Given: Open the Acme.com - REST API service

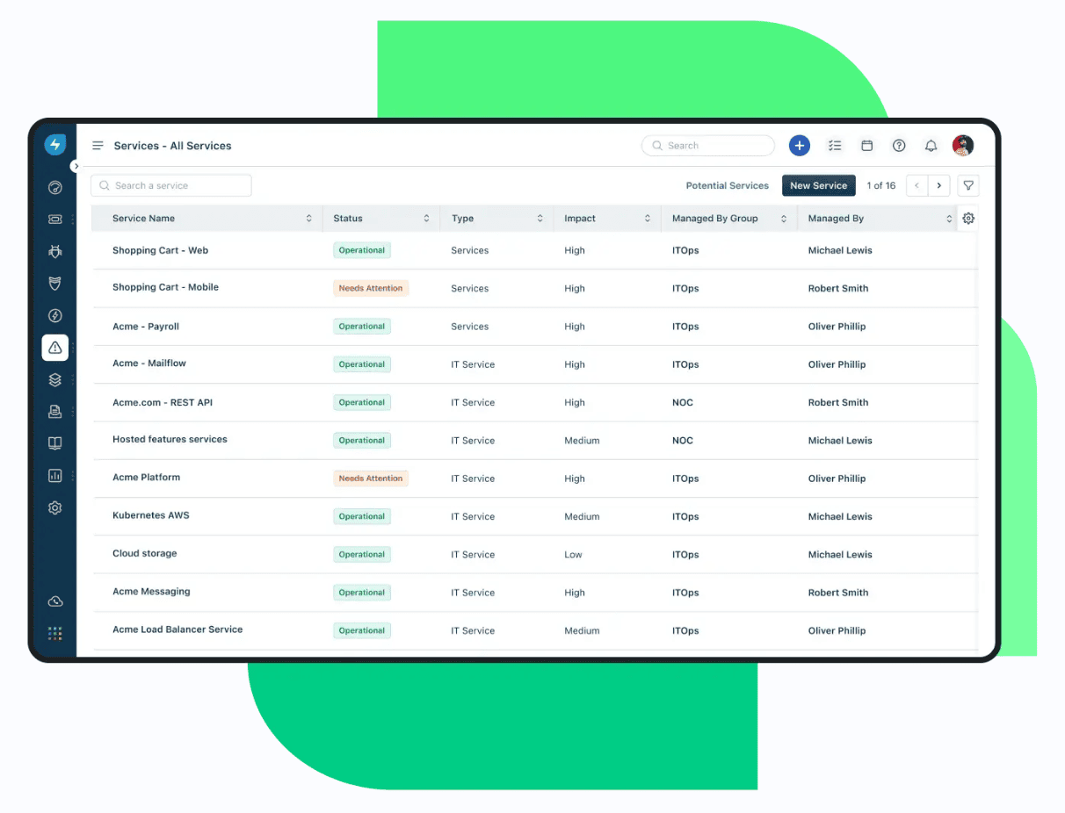Looking at the screenshot, I should [163, 402].
